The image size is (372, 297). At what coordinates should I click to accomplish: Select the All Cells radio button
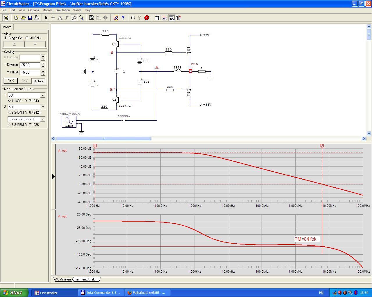point(27,38)
